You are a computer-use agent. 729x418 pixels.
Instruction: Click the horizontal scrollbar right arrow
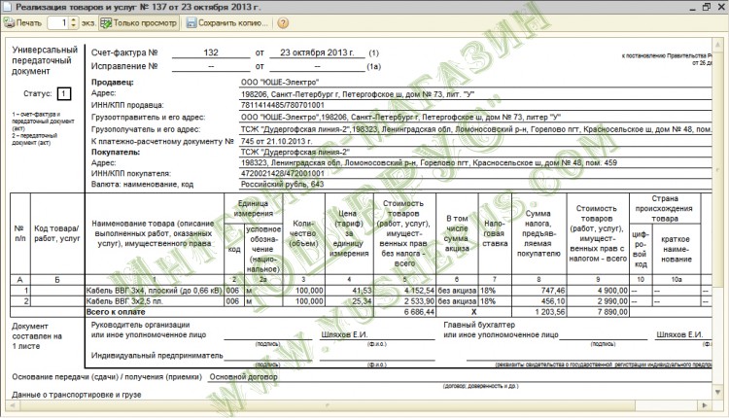point(705,405)
